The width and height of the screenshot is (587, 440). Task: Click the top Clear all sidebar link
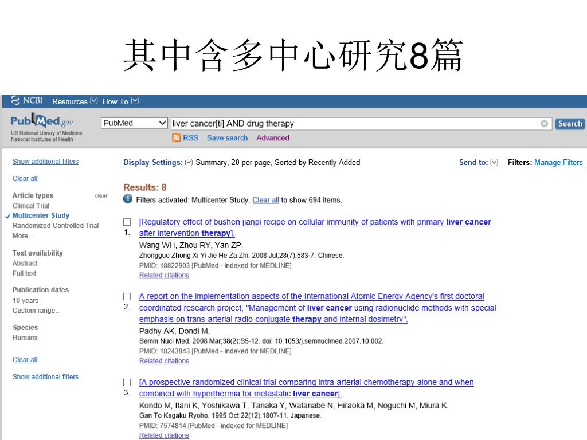pos(25,179)
